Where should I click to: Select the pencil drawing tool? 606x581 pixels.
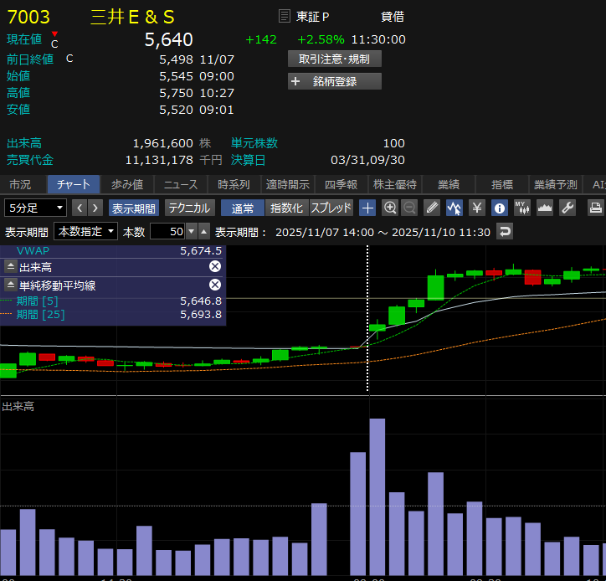(x=432, y=208)
